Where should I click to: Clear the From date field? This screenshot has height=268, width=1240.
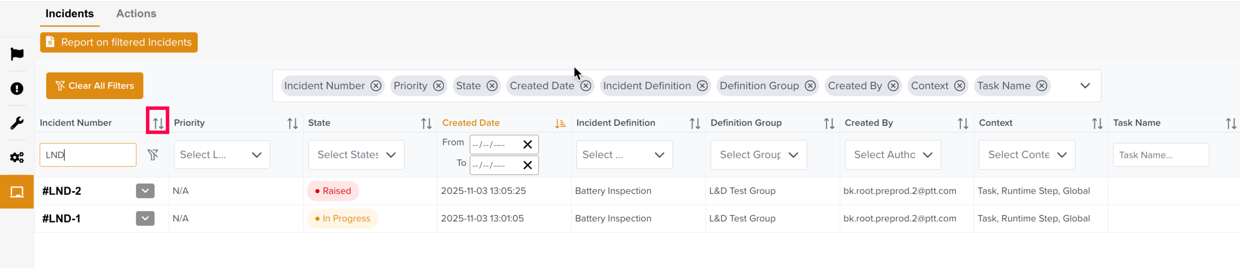click(x=527, y=145)
